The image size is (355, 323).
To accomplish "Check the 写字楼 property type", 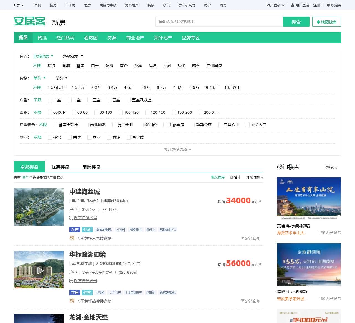I will 129,137.
